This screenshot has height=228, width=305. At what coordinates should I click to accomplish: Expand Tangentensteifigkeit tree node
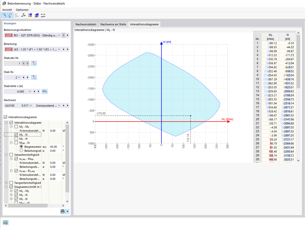click(x=6, y=183)
